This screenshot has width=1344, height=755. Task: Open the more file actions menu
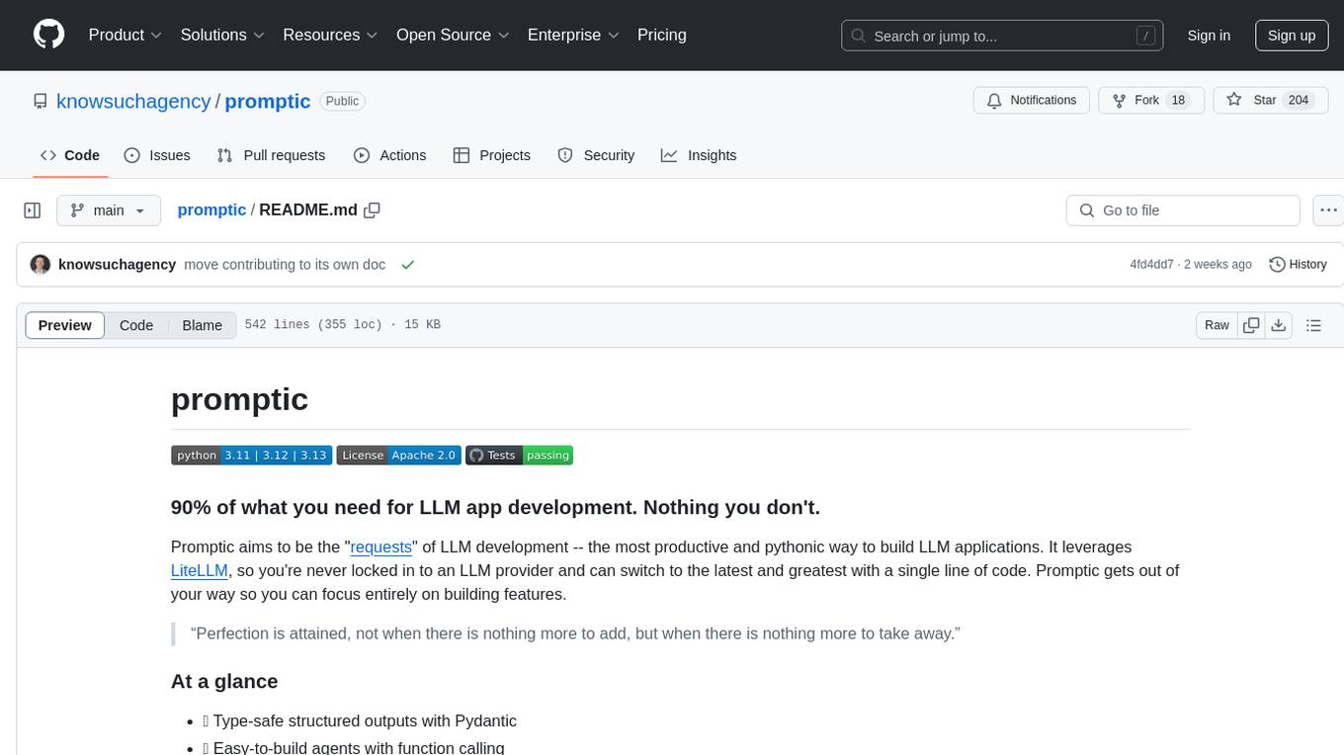tap(1328, 210)
